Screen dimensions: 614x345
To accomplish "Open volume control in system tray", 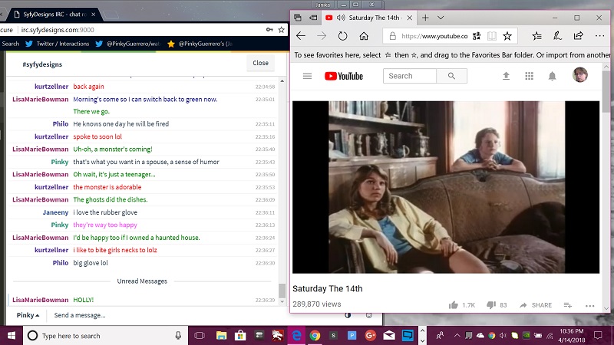I will (x=503, y=336).
